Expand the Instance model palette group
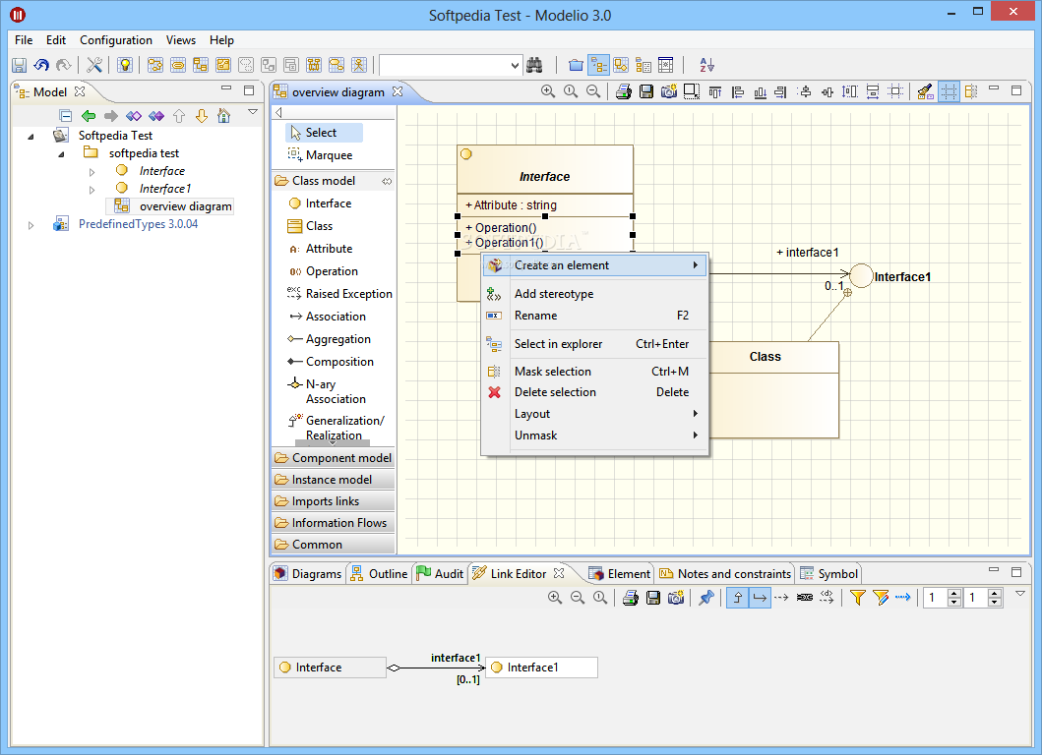The image size is (1042, 755). point(333,480)
